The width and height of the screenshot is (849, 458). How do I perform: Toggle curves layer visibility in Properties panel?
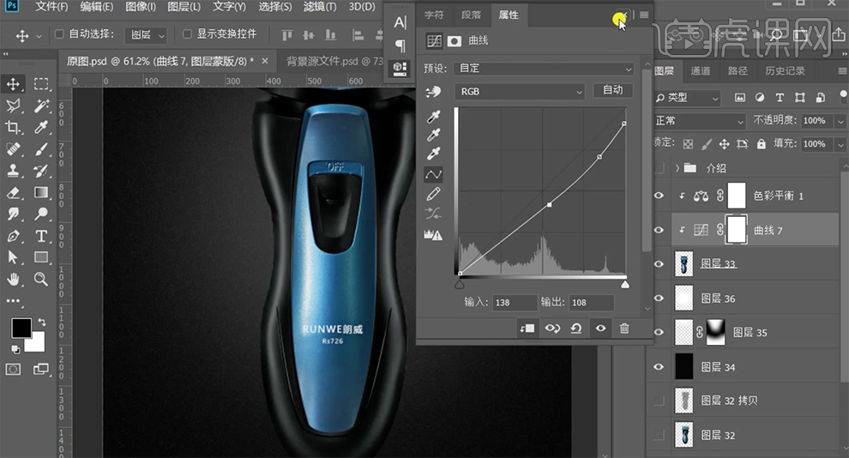click(600, 328)
